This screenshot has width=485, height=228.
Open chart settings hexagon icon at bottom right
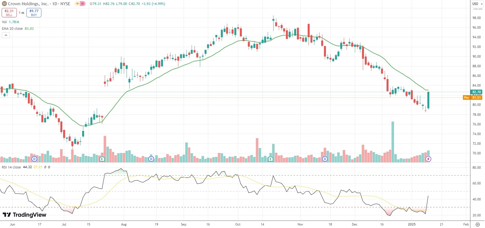478,224
